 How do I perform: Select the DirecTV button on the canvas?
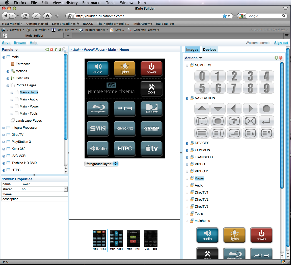[151, 109]
